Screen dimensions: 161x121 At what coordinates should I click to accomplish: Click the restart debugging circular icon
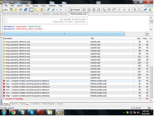(84, 10)
